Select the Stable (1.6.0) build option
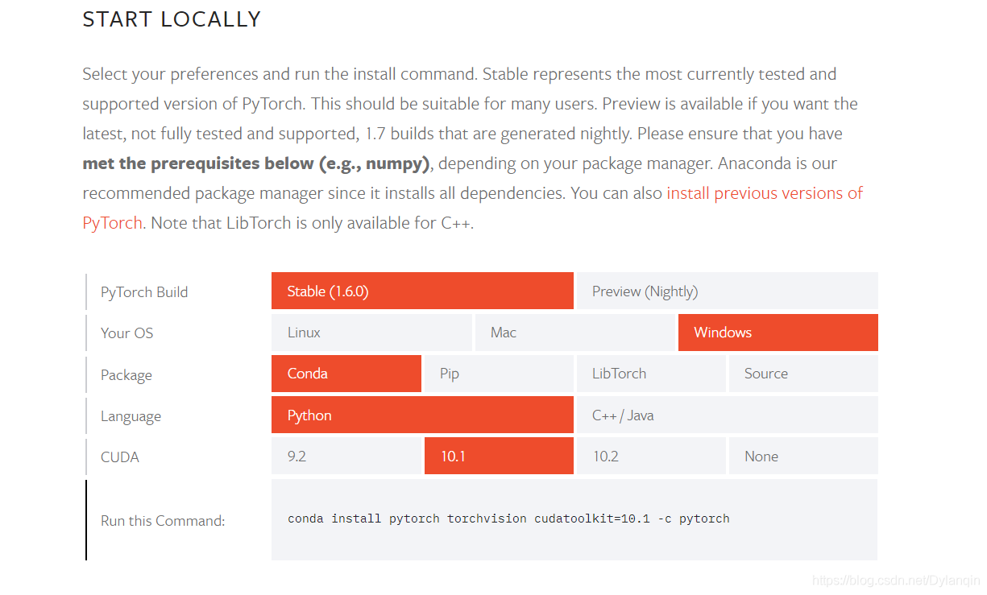Image resolution: width=987 pixels, height=595 pixels. pos(422,291)
